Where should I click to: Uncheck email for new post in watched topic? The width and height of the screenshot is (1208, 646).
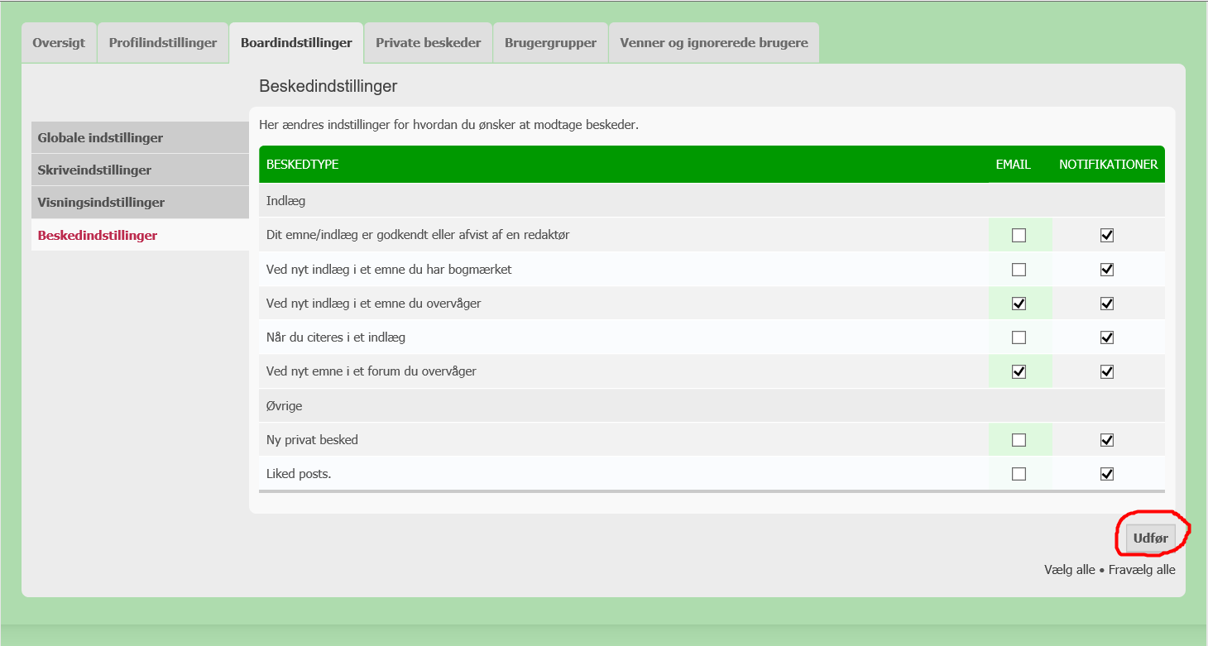[1019, 304]
